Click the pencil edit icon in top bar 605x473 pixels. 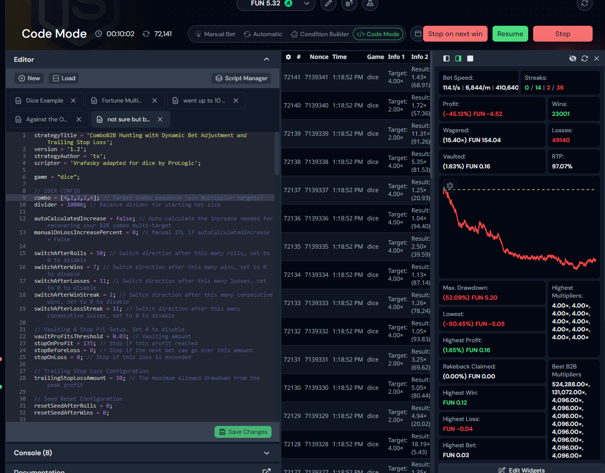[328, 3]
